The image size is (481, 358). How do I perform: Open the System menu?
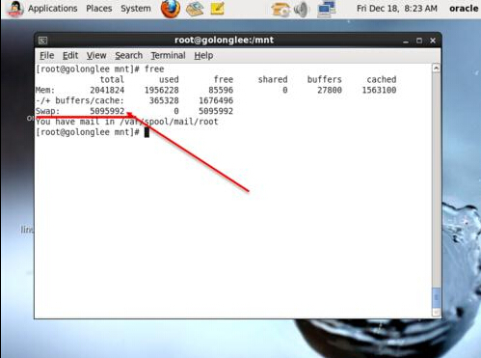(x=136, y=9)
